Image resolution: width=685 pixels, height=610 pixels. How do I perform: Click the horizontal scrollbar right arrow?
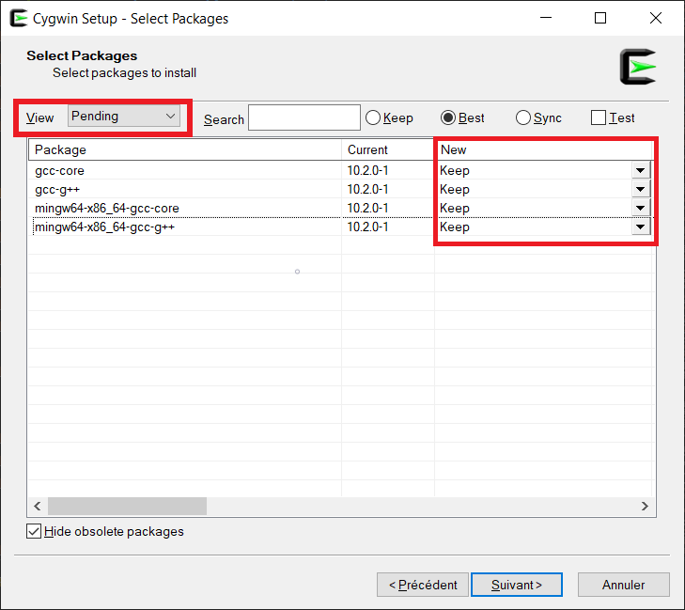tap(645, 506)
